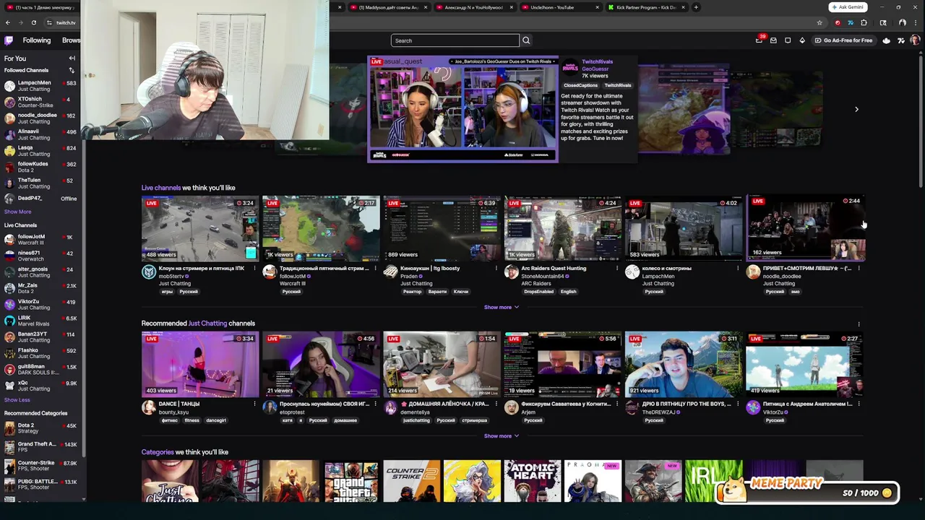This screenshot has width=925, height=520.
Task: Open the Atomic Heart category cover
Action: click(x=532, y=480)
